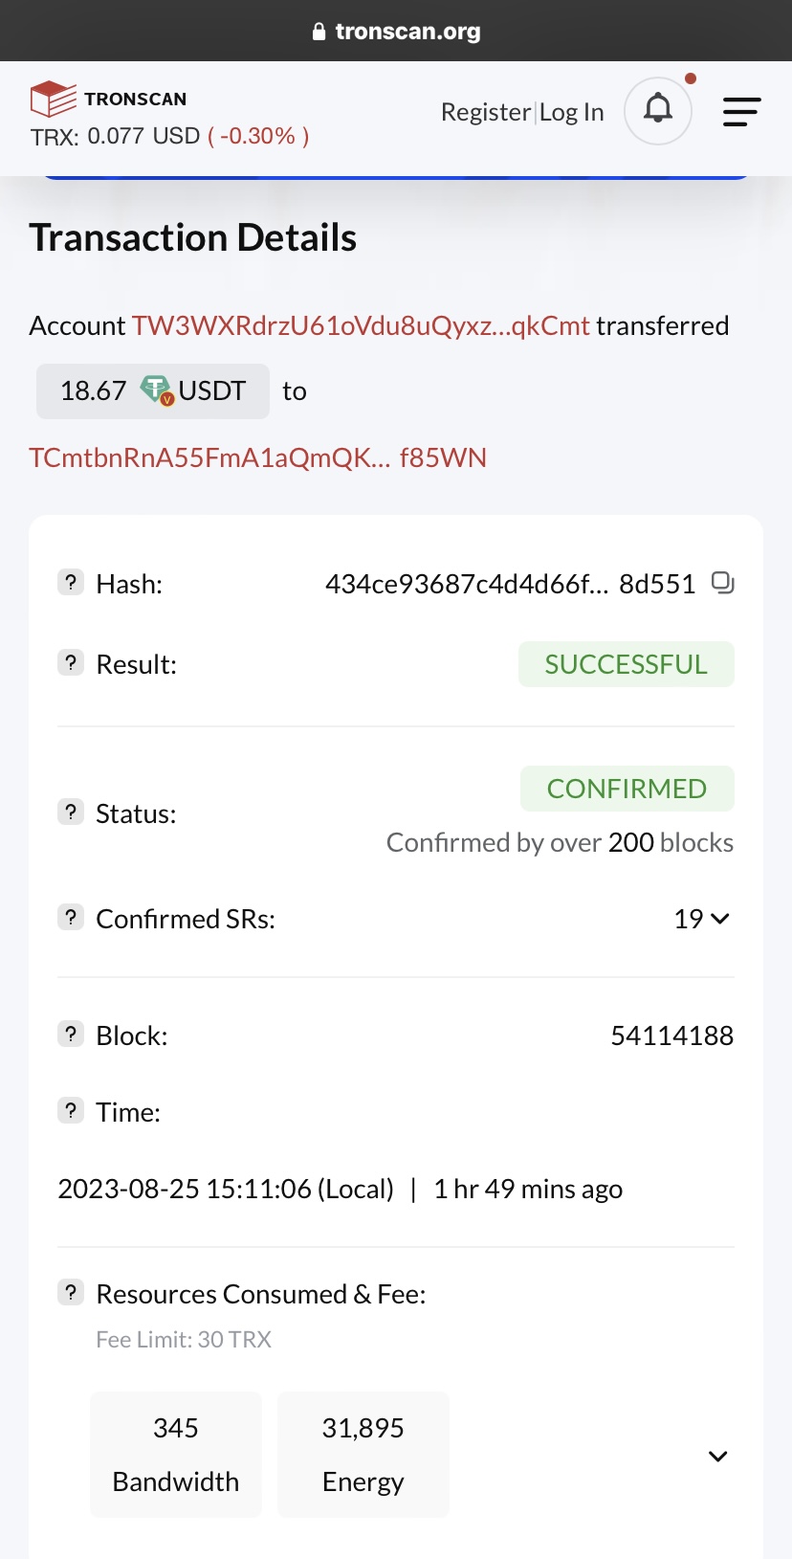Open sender address TW3WXRdrzU61oVdu8uQyxz...qkCmt
Screen dimensions: 792x1559
point(361,325)
